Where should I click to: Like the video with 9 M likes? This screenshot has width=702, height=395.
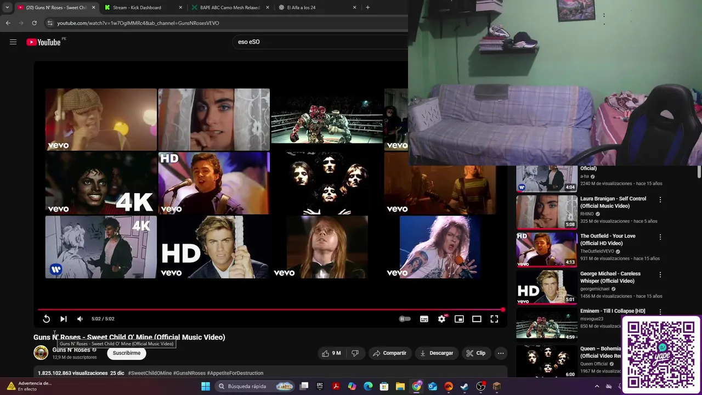(x=331, y=353)
